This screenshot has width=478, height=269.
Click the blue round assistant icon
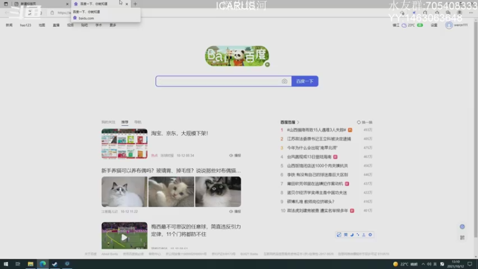[x=462, y=227]
